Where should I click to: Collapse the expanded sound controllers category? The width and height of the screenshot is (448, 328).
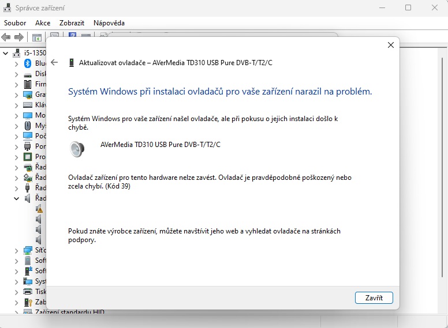coord(16,198)
